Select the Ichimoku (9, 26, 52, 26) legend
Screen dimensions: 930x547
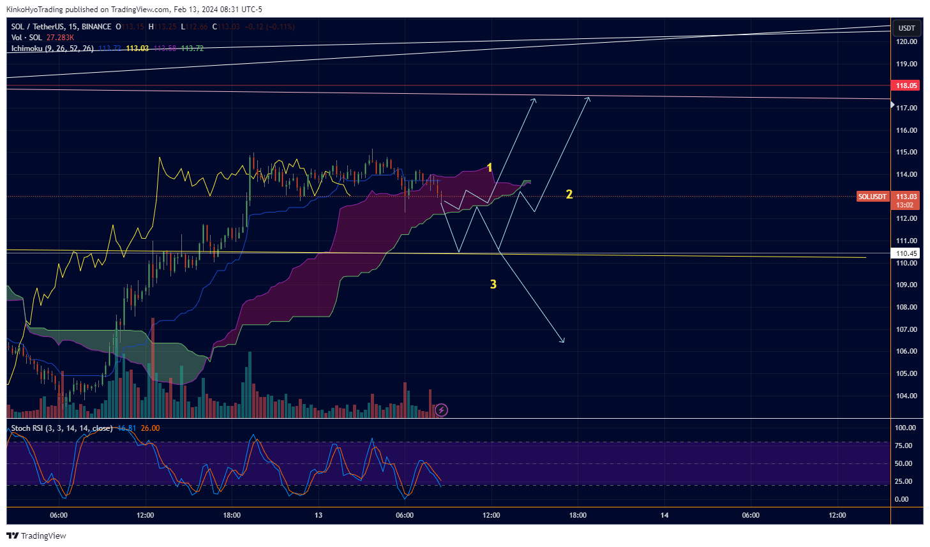(52, 49)
